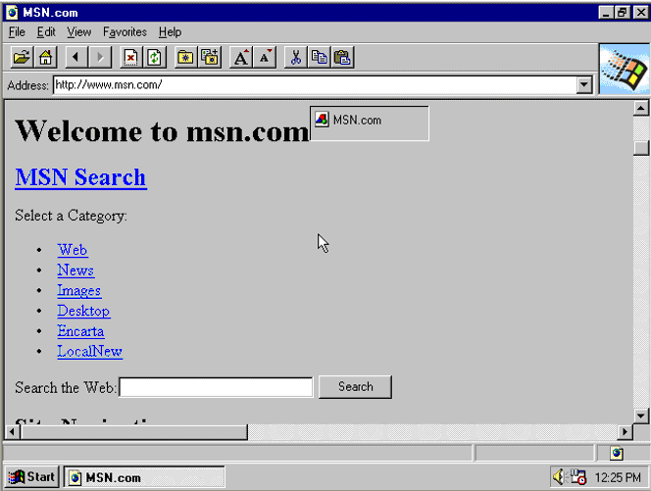
Task: Select the News category link
Action: [x=75, y=270]
